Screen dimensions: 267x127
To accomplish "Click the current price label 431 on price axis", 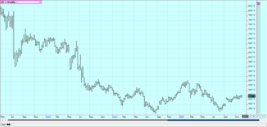I will click(x=251, y=96).
